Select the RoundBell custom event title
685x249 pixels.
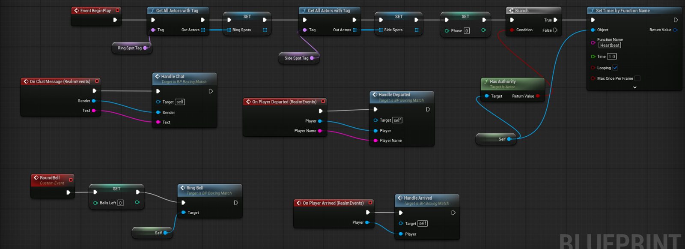pyautogui.click(x=50, y=177)
